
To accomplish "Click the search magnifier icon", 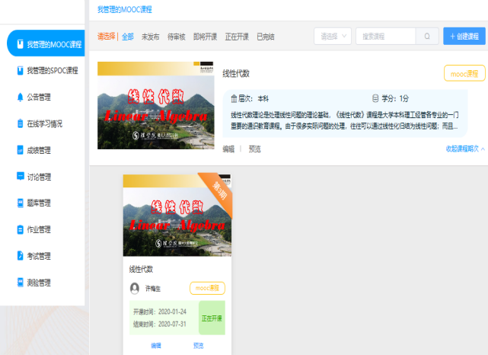I will [427, 36].
